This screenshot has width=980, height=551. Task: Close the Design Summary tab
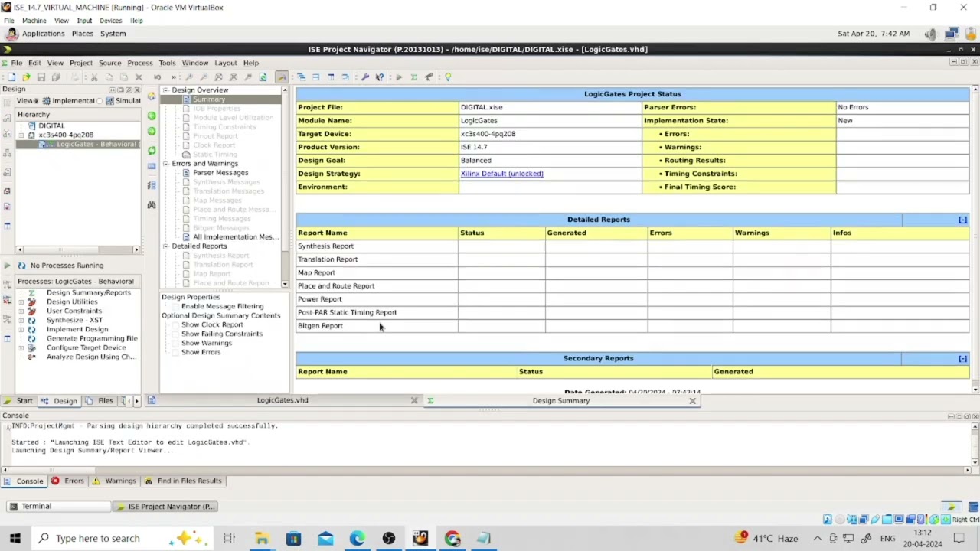(x=693, y=400)
